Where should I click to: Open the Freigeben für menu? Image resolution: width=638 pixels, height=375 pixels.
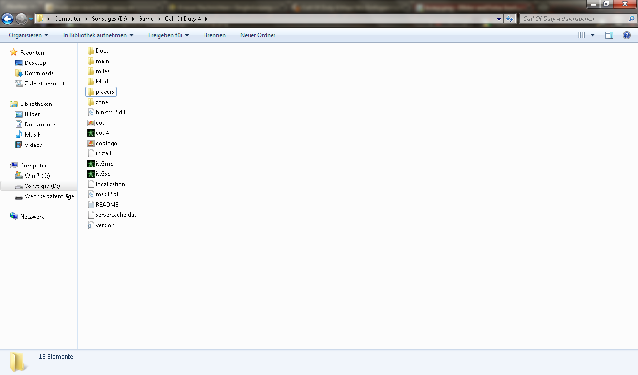168,35
